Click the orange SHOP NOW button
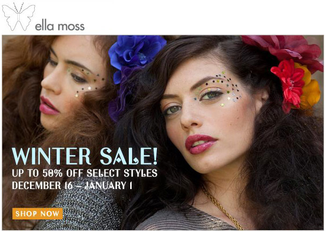Image resolution: width=326 pixels, height=232 pixels. coord(37,214)
